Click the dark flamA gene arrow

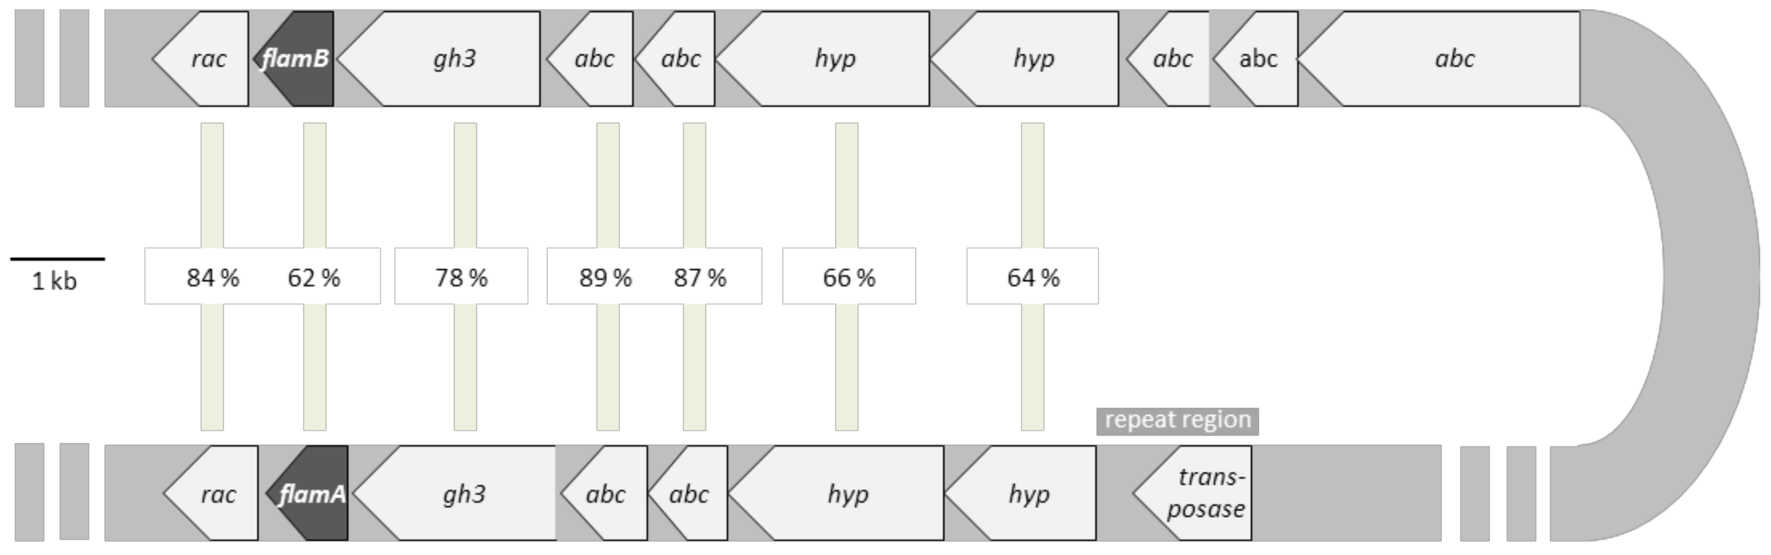309,493
